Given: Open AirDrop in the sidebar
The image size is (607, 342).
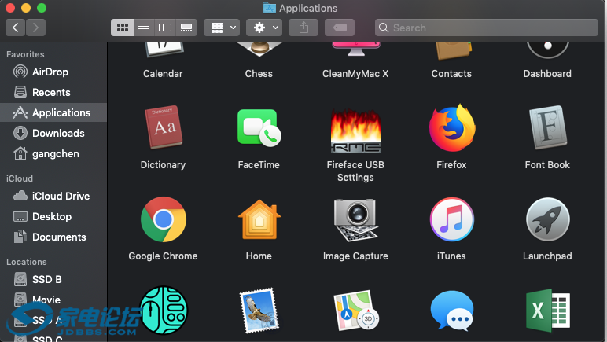Looking at the screenshot, I should [x=53, y=72].
